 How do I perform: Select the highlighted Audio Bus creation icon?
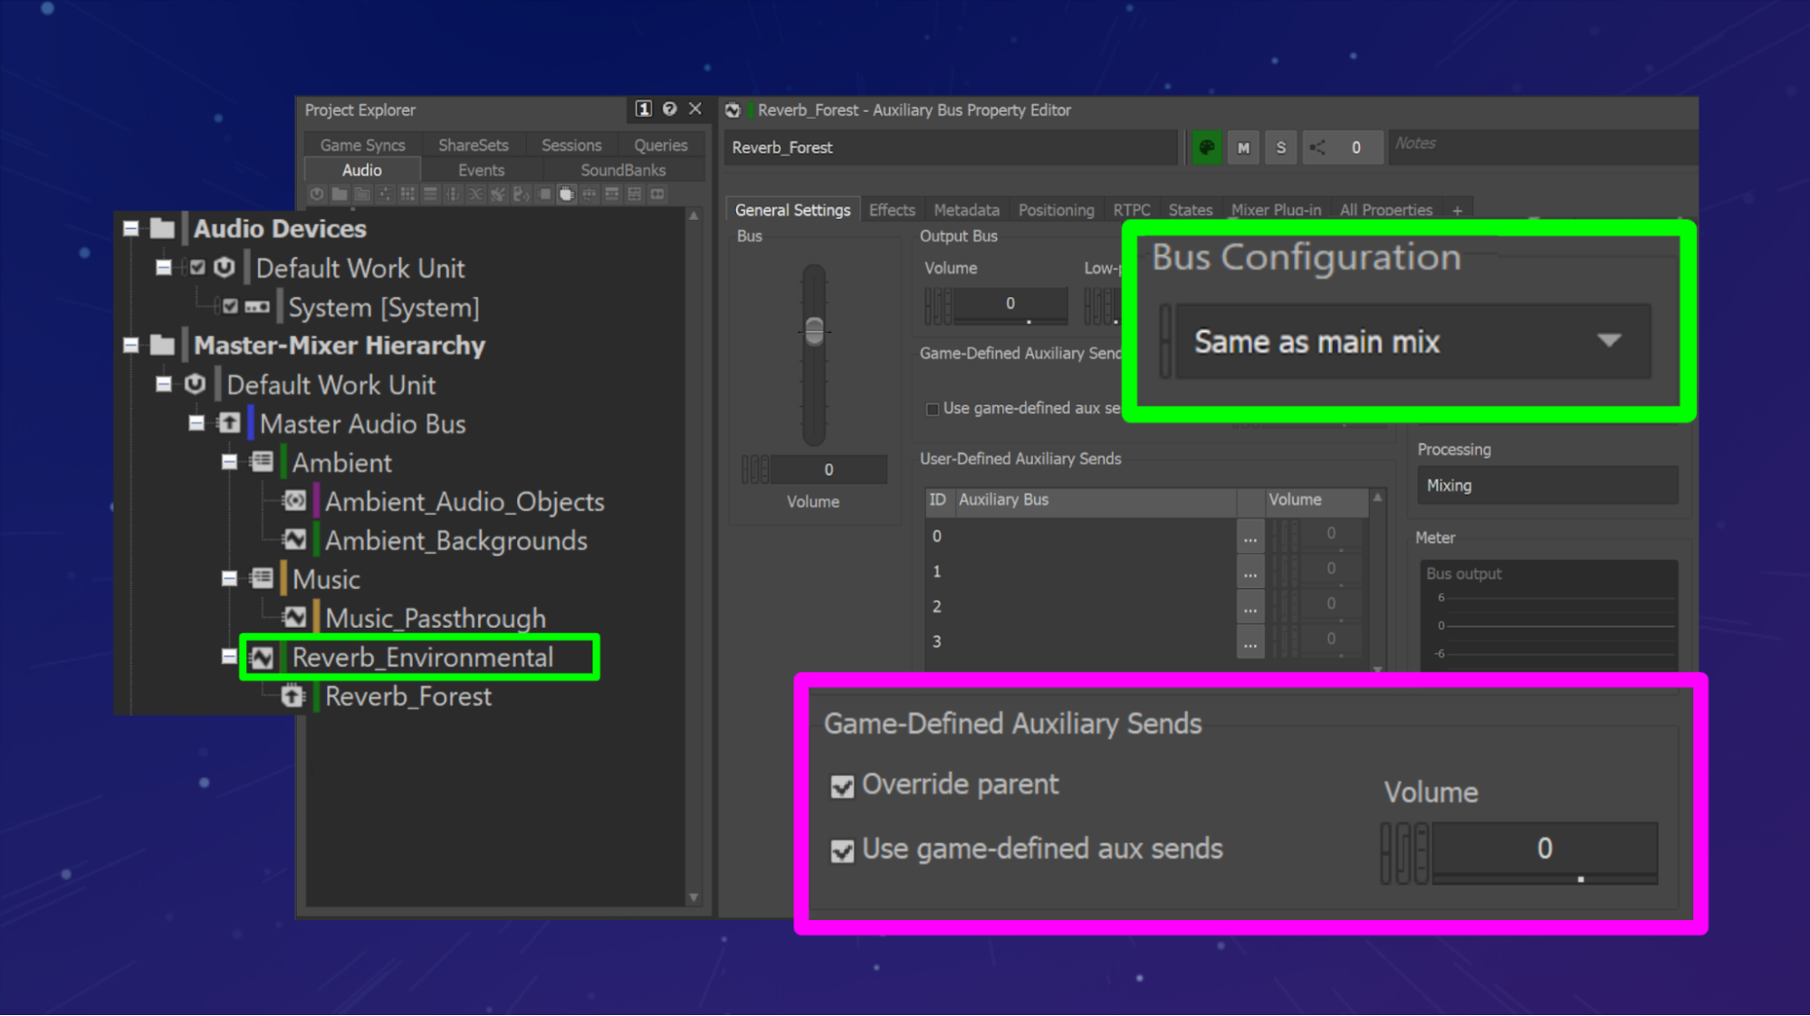pyautogui.click(x=568, y=194)
